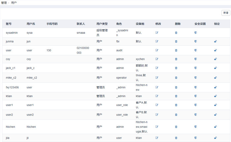The height and width of the screenshot is (142, 231).
Task: Delete the junma user account
Action: [x=176, y=41]
